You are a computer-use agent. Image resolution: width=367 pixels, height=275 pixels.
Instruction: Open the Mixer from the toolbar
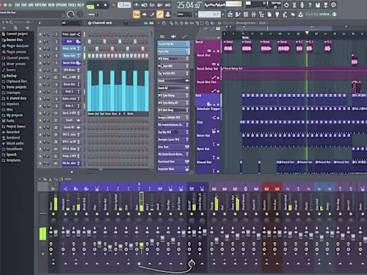point(254,15)
